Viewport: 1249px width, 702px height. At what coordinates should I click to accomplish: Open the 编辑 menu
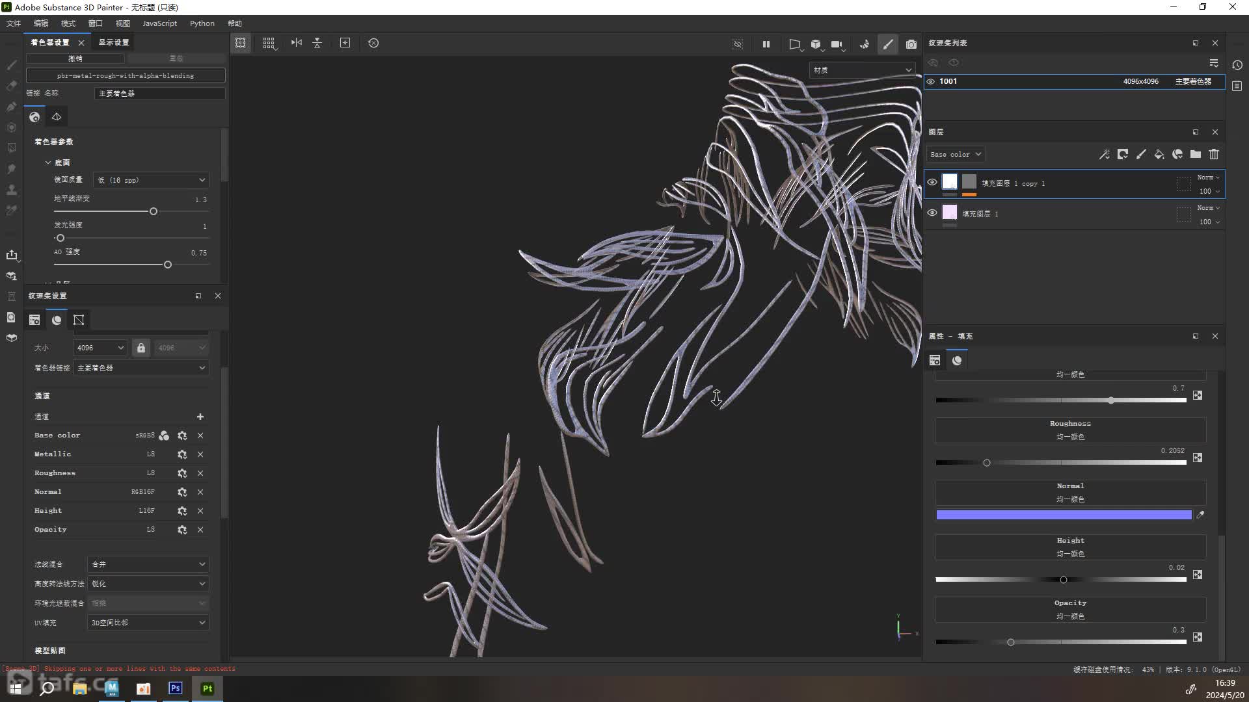[41, 23]
